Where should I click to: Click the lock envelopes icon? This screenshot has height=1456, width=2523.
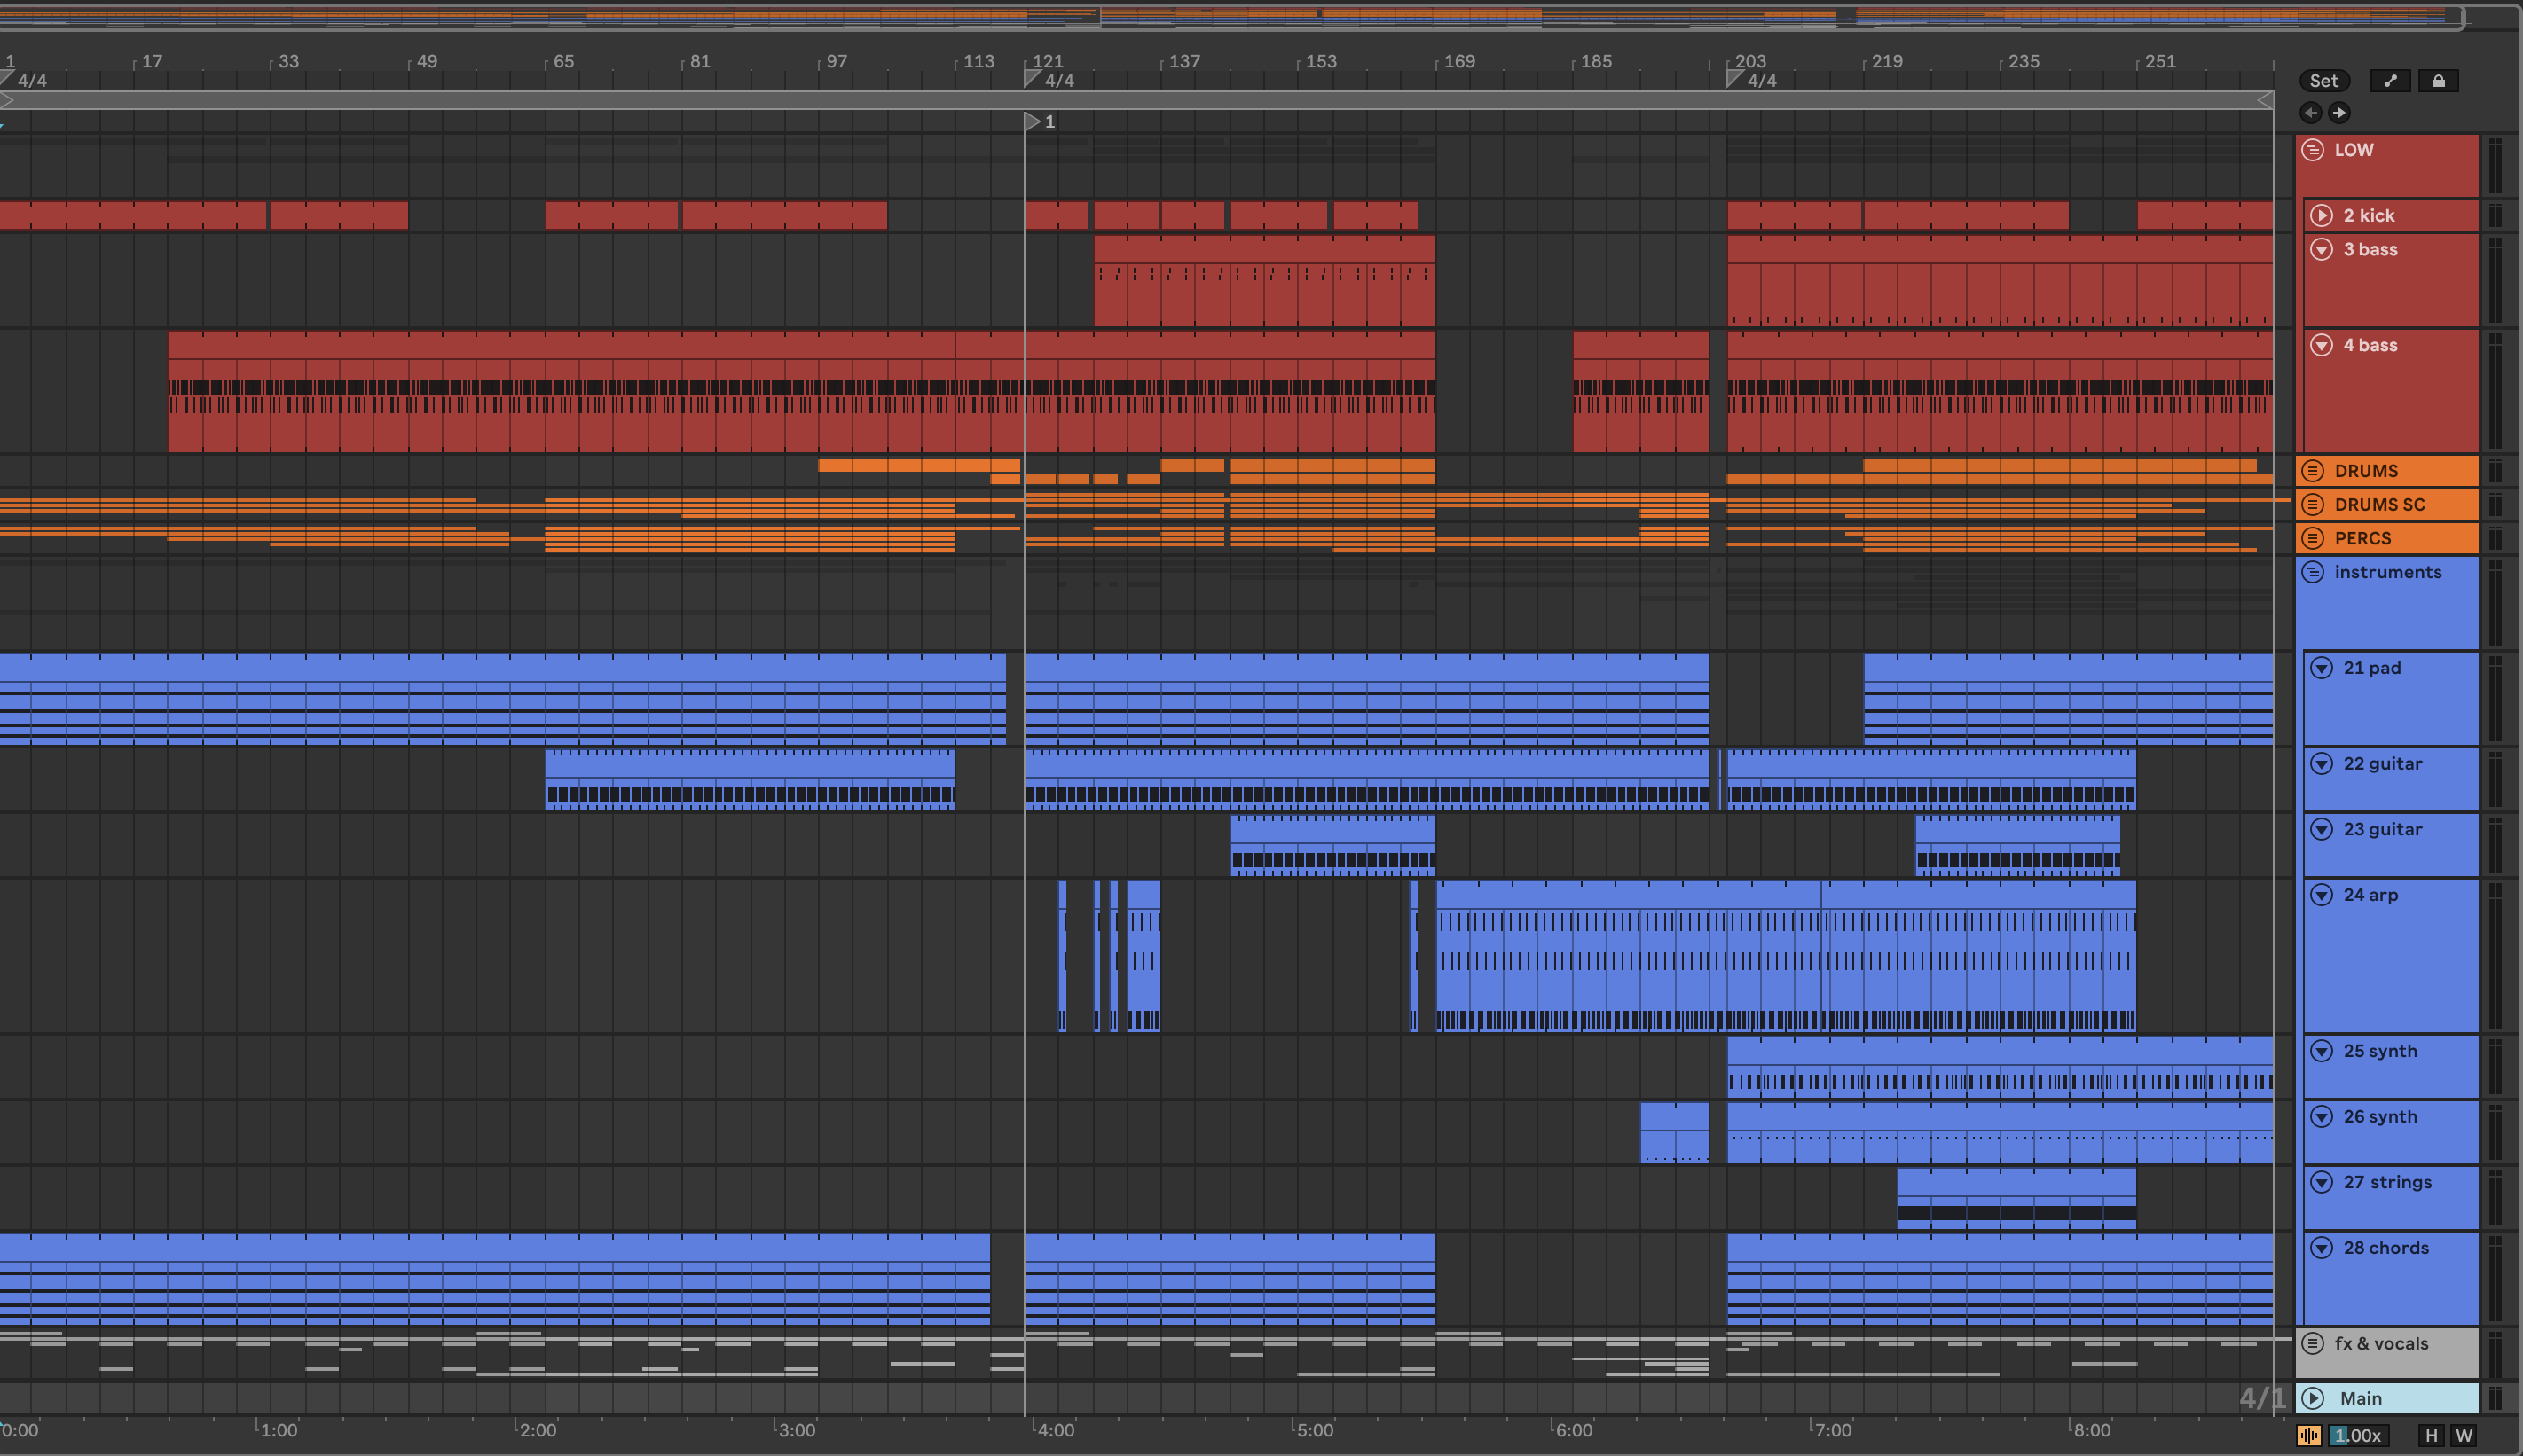click(x=2438, y=81)
